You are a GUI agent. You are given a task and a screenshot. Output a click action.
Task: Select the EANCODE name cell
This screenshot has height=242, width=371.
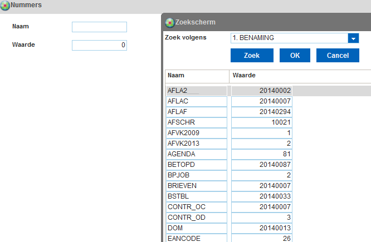(197, 238)
